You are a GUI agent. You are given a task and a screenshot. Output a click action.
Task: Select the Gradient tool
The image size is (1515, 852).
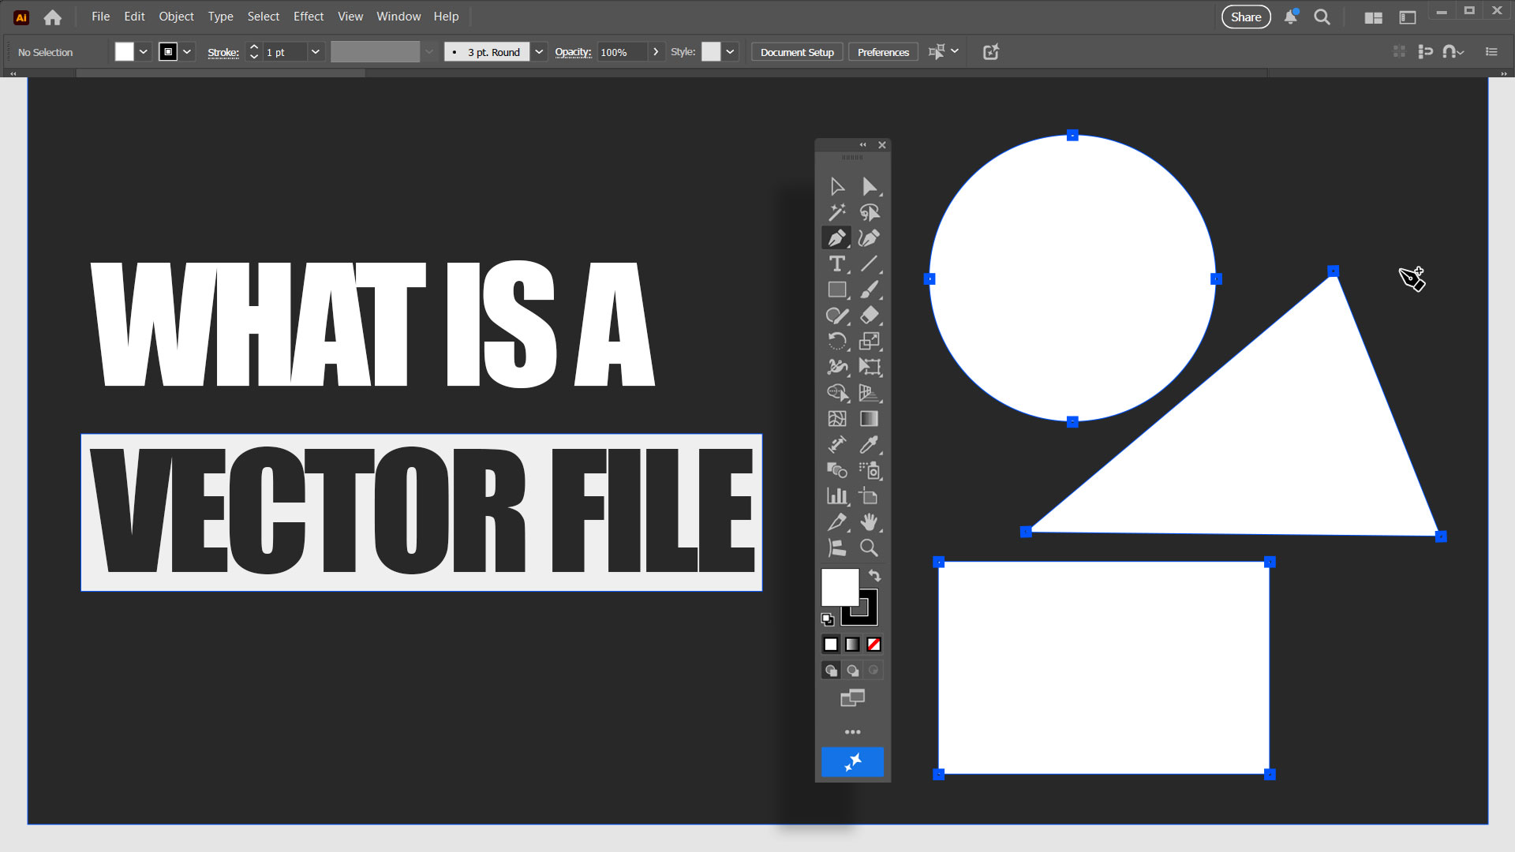[869, 418]
